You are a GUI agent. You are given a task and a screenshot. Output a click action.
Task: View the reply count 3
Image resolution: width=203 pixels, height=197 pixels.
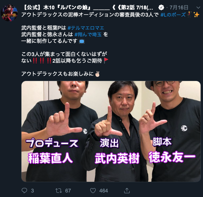pyautogui.click(x=32, y=191)
